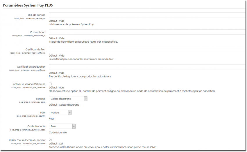Image resolution: width=247 pixels, height=152 pixels.
Task: Focus the ID marchand text box
Action: click(147, 32)
